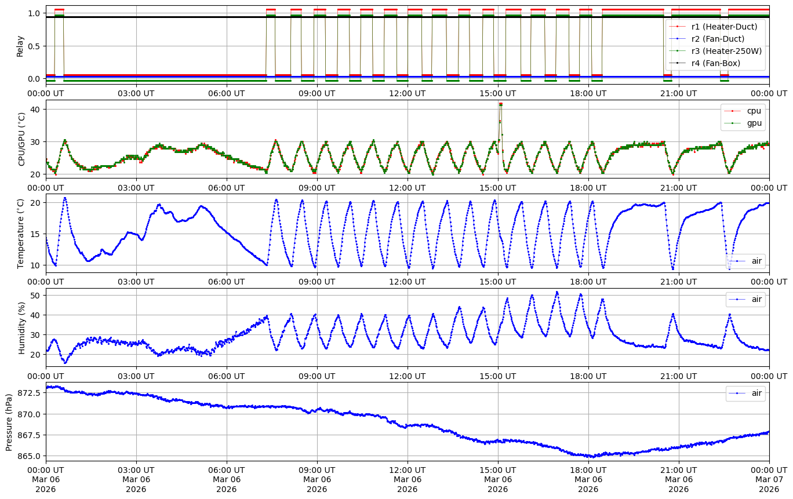
Task: Click the air legend in the Temperature panel
Action: (x=756, y=261)
